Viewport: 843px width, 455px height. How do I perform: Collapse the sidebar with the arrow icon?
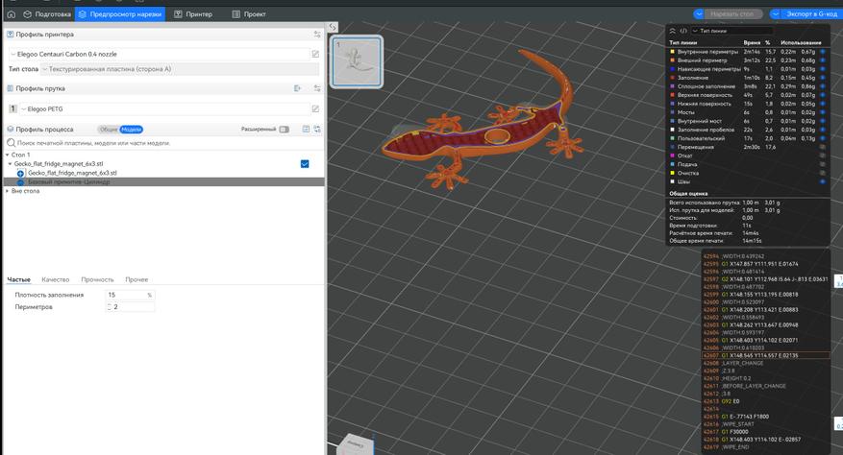click(x=332, y=28)
